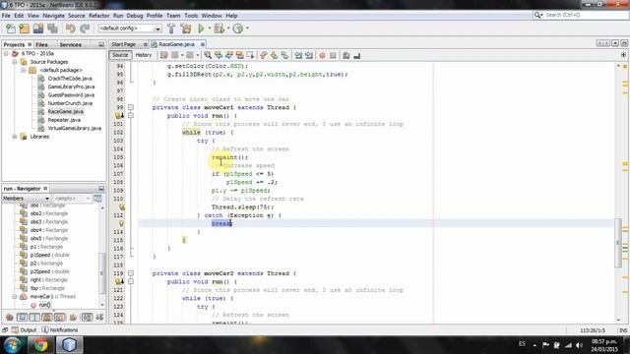Minimize the Projects panel
Viewport: 630px width, 354px height.
(101, 44)
